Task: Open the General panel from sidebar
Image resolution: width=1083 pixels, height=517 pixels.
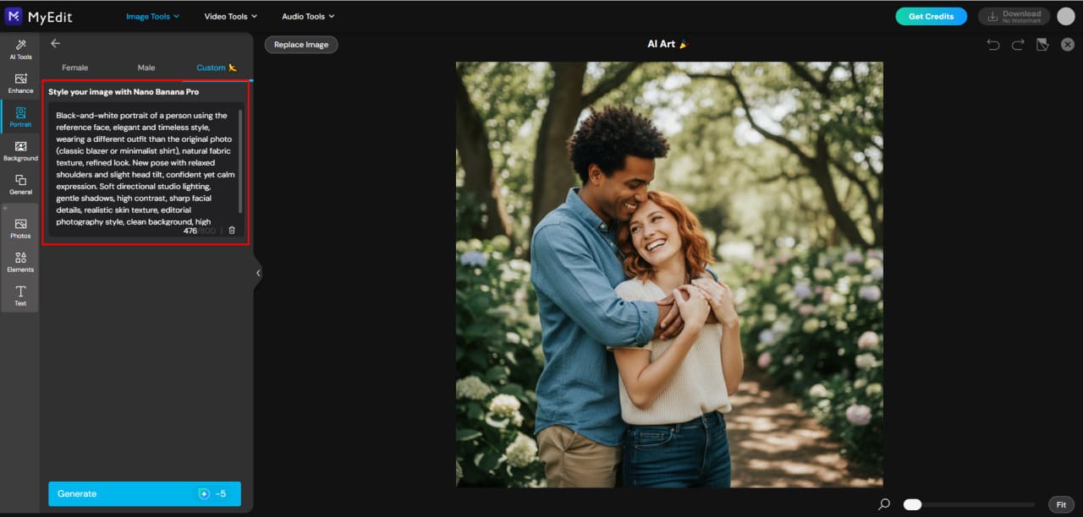Action: (19, 185)
